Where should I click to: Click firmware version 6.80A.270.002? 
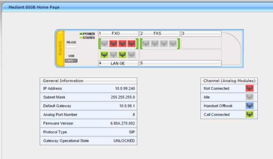pos(123,123)
